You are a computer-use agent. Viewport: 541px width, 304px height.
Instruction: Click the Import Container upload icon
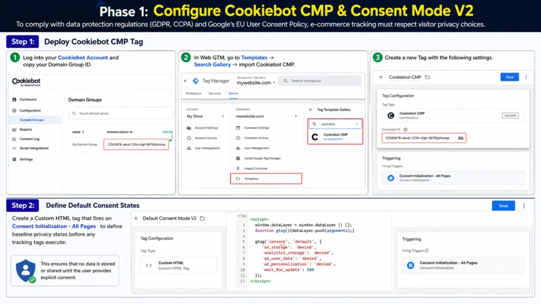(238, 168)
